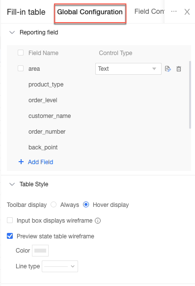The image size is (195, 286).
Task: Close the Fill-in table panel
Action: tap(187, 12)
